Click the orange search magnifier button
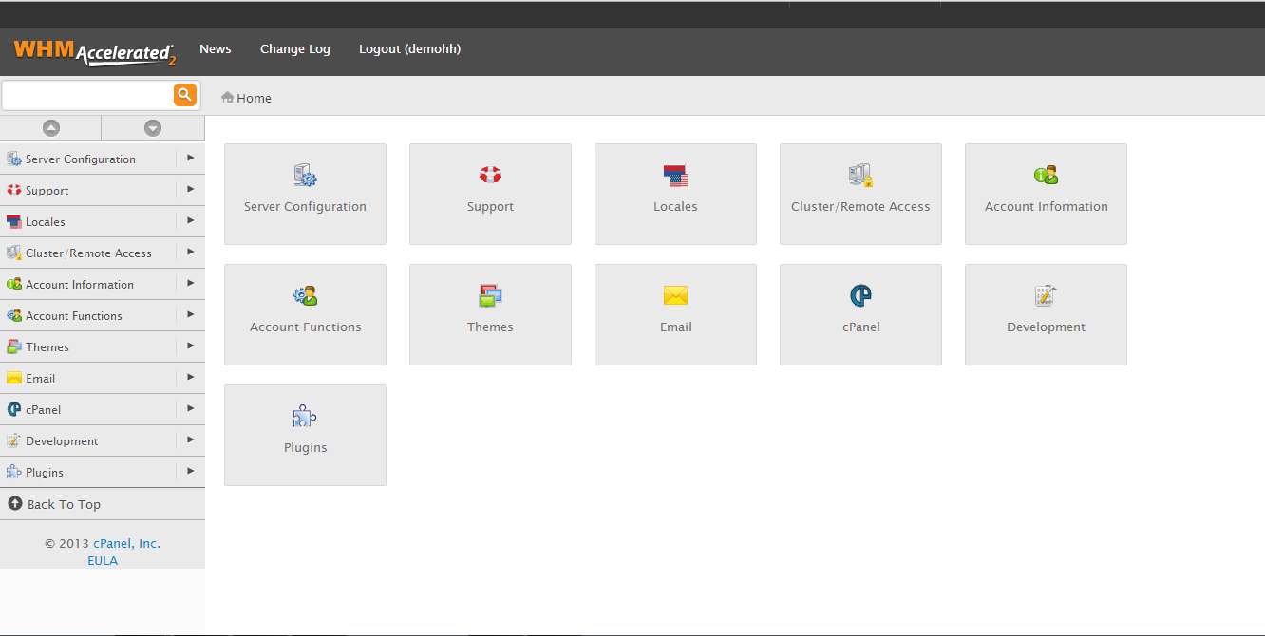The width and height of the screenshot is (1265, 636). [x=184, y=94]
